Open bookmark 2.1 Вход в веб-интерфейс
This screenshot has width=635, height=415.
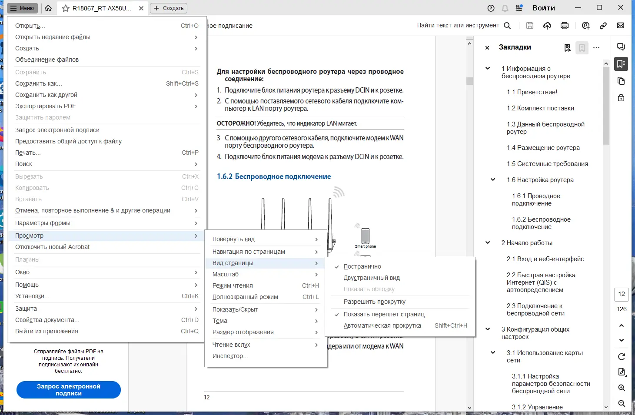545,259
